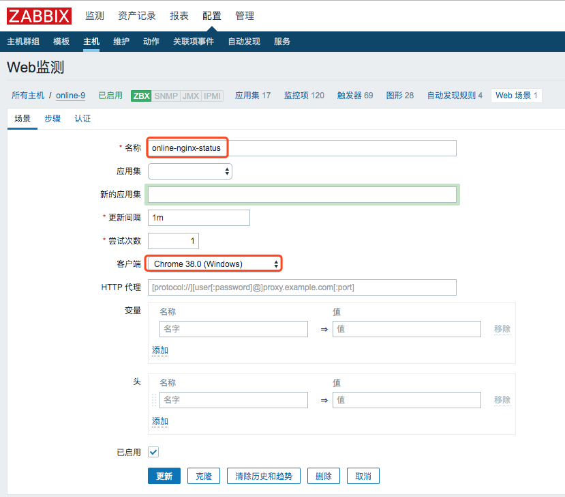This screenshot has width=565, height=497.
Task: Toggle the 已启用 checkbox
Action: click(153, 452)
